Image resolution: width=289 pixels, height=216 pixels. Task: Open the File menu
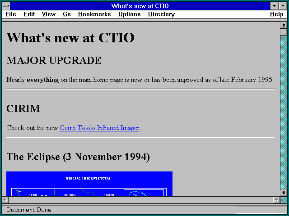(11, 14)
